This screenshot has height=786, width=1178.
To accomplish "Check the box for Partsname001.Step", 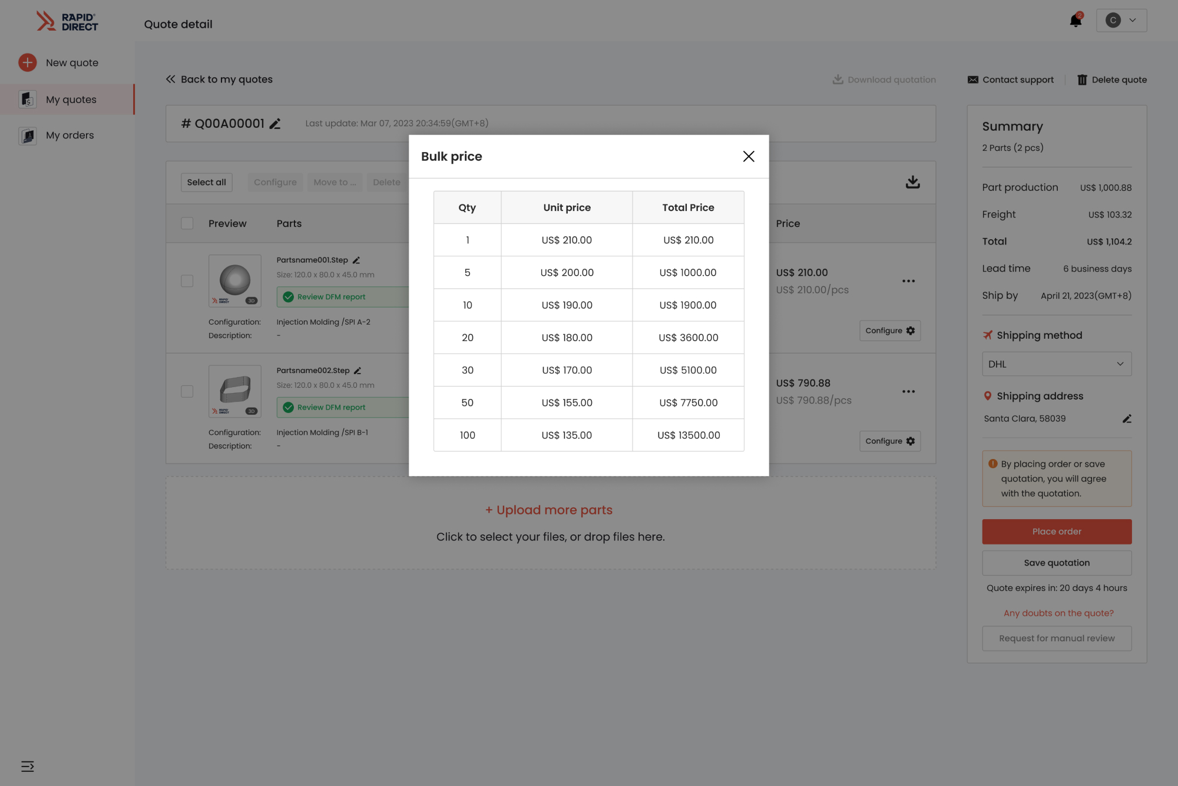I will [x=187, y=281].
